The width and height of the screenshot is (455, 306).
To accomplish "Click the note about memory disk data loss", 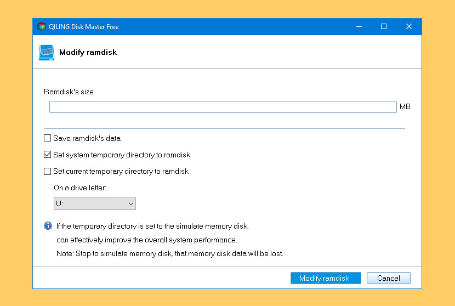I will [x=169, y=253].
